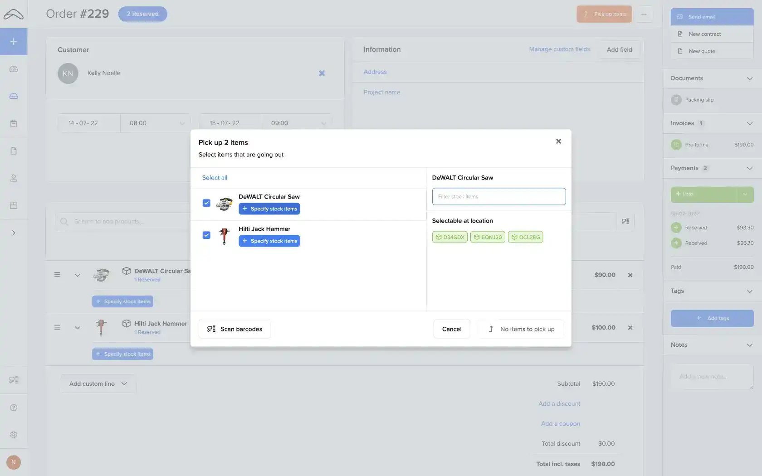The width and height of the screenshot is (762, 476).
Task: Collapse the Invoices panel
Action: 749,123
